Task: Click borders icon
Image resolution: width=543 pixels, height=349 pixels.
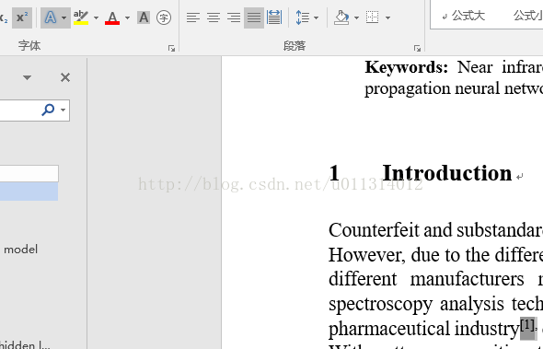Action: (372, 17)
